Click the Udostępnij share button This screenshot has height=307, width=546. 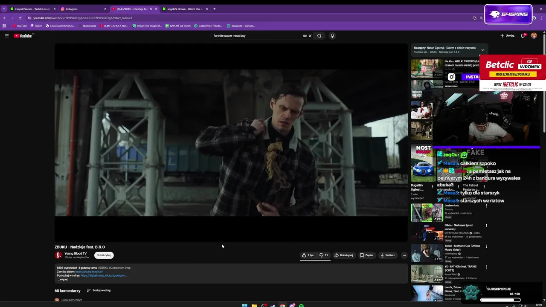click(344, 255)
